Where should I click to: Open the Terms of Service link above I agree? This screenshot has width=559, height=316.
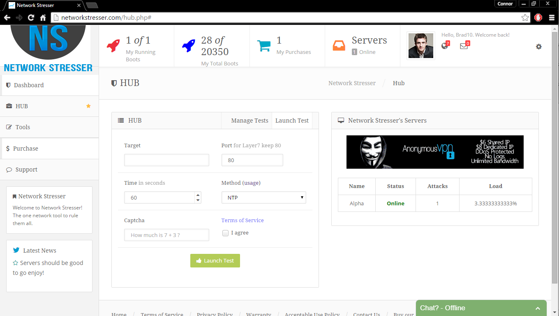[243, 220]
